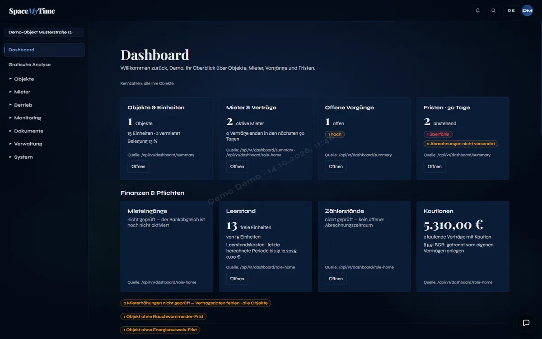
Task: Click the '1 hoch' priority badge
Action: pos(335,134)
